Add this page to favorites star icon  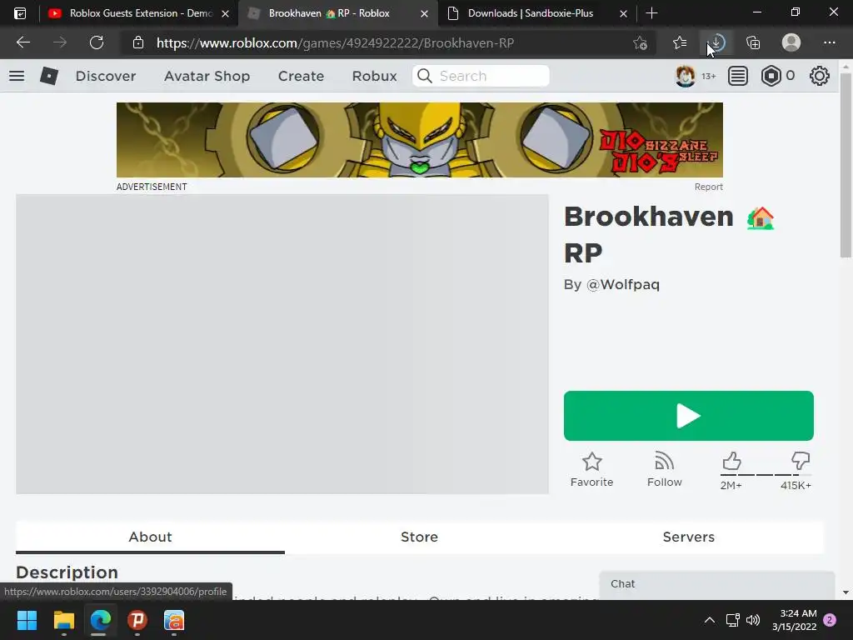point(641,42)
